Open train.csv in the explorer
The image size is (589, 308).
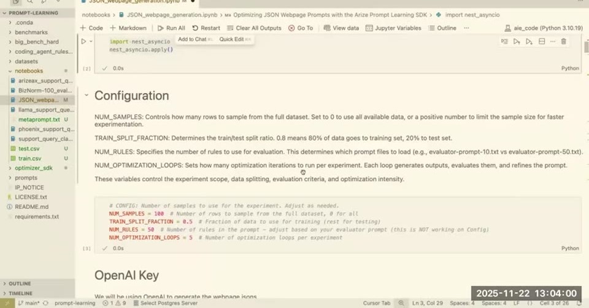coord(29,159)
